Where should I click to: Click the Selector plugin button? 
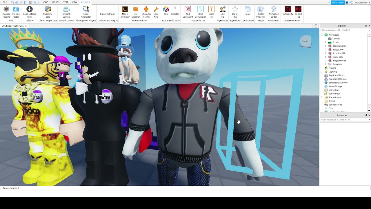[175, 11]
